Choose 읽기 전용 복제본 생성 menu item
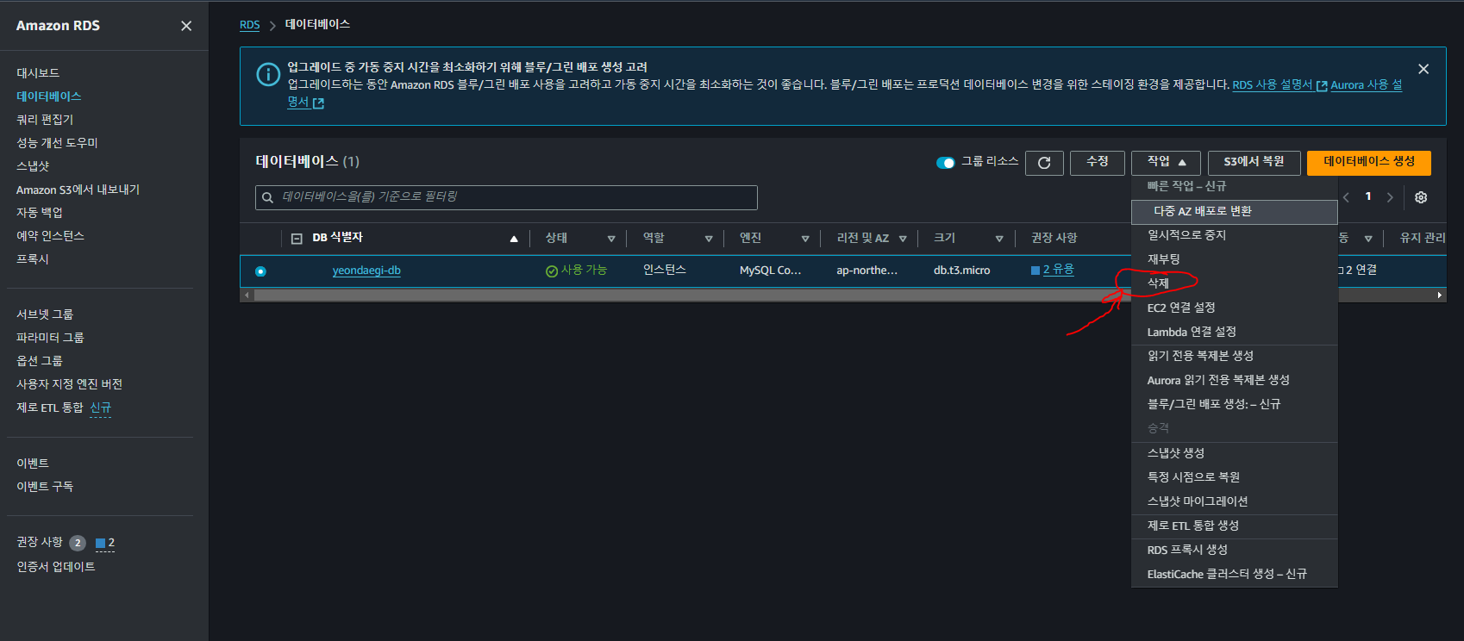This screenshot has height=641, width=1464. (x=1234, y=356)
